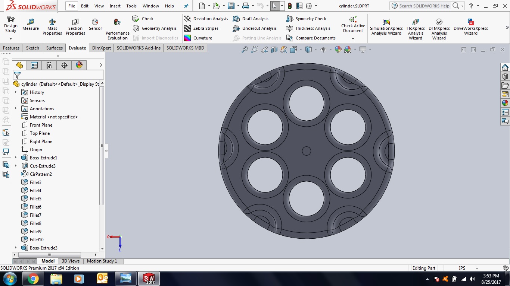This screenshot has height=286, width=510.
Task: Open the 3D Views tab
Action: pyautogui.click(x=71, y=261)
